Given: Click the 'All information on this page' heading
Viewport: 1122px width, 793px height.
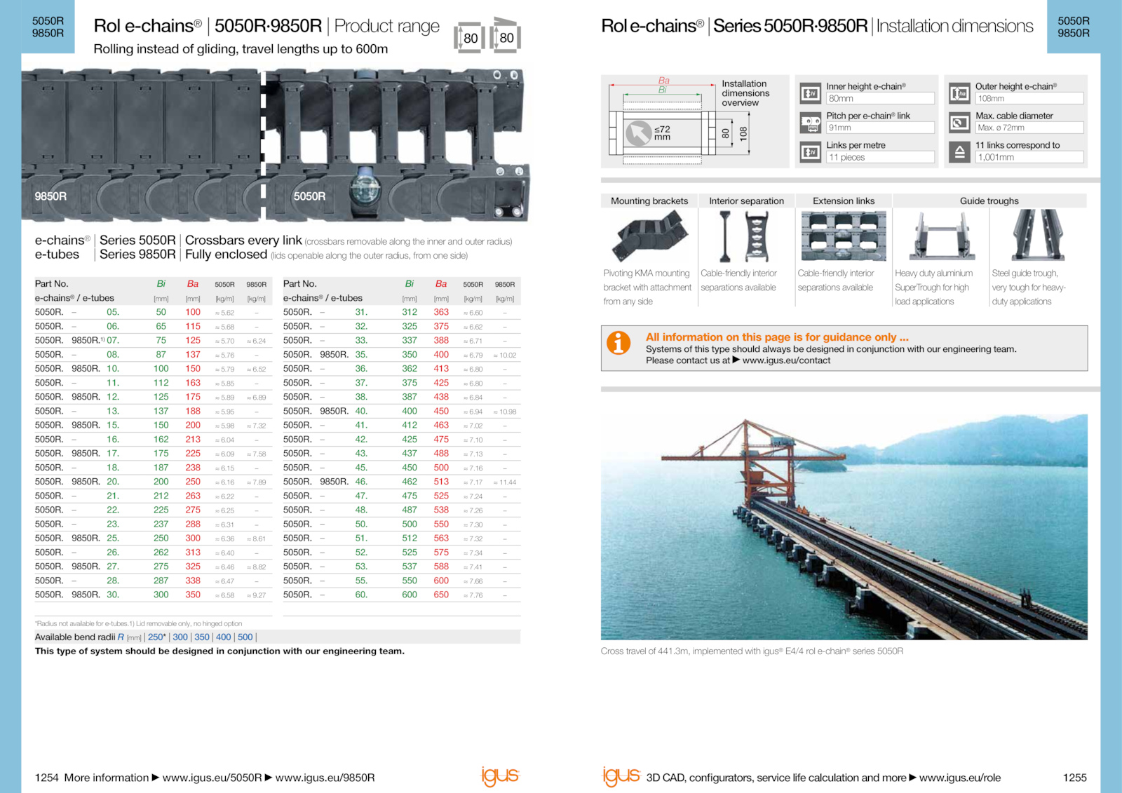Looking at the screenshot, I should coord(777,337).
